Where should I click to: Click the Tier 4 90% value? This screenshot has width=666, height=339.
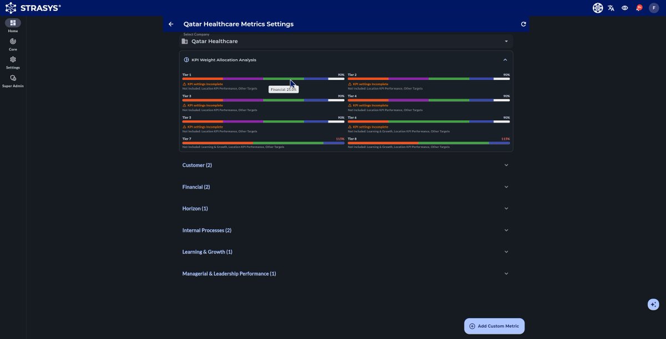(507, 96)
